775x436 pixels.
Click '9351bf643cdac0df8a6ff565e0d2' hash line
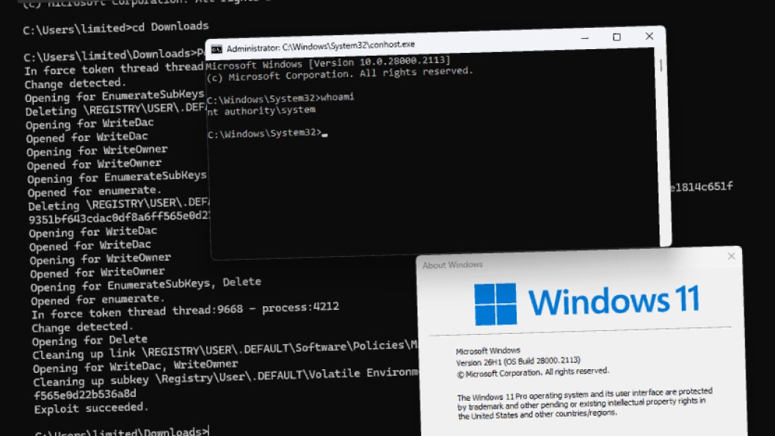[x=120, y=218]
